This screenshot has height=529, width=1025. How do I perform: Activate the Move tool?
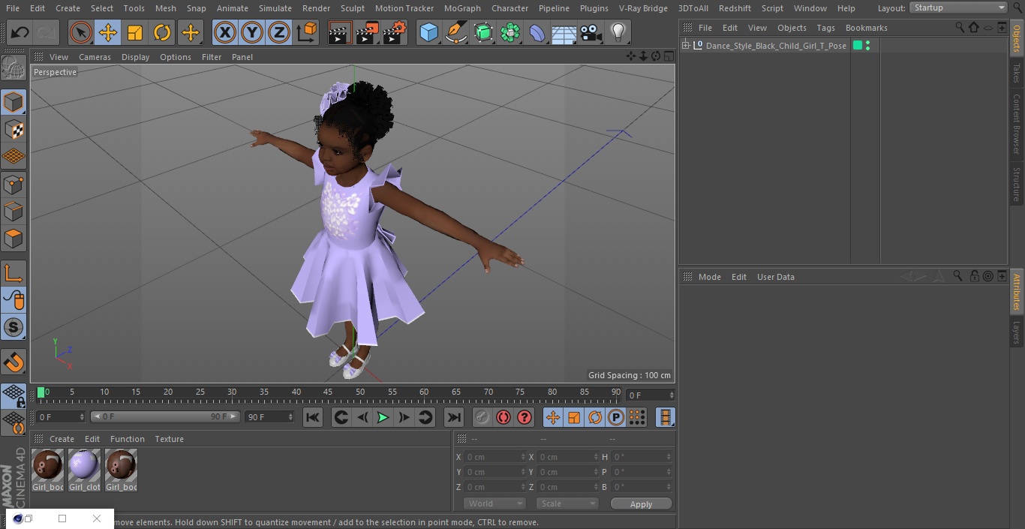pyautogui.click(x=108, y=32)
